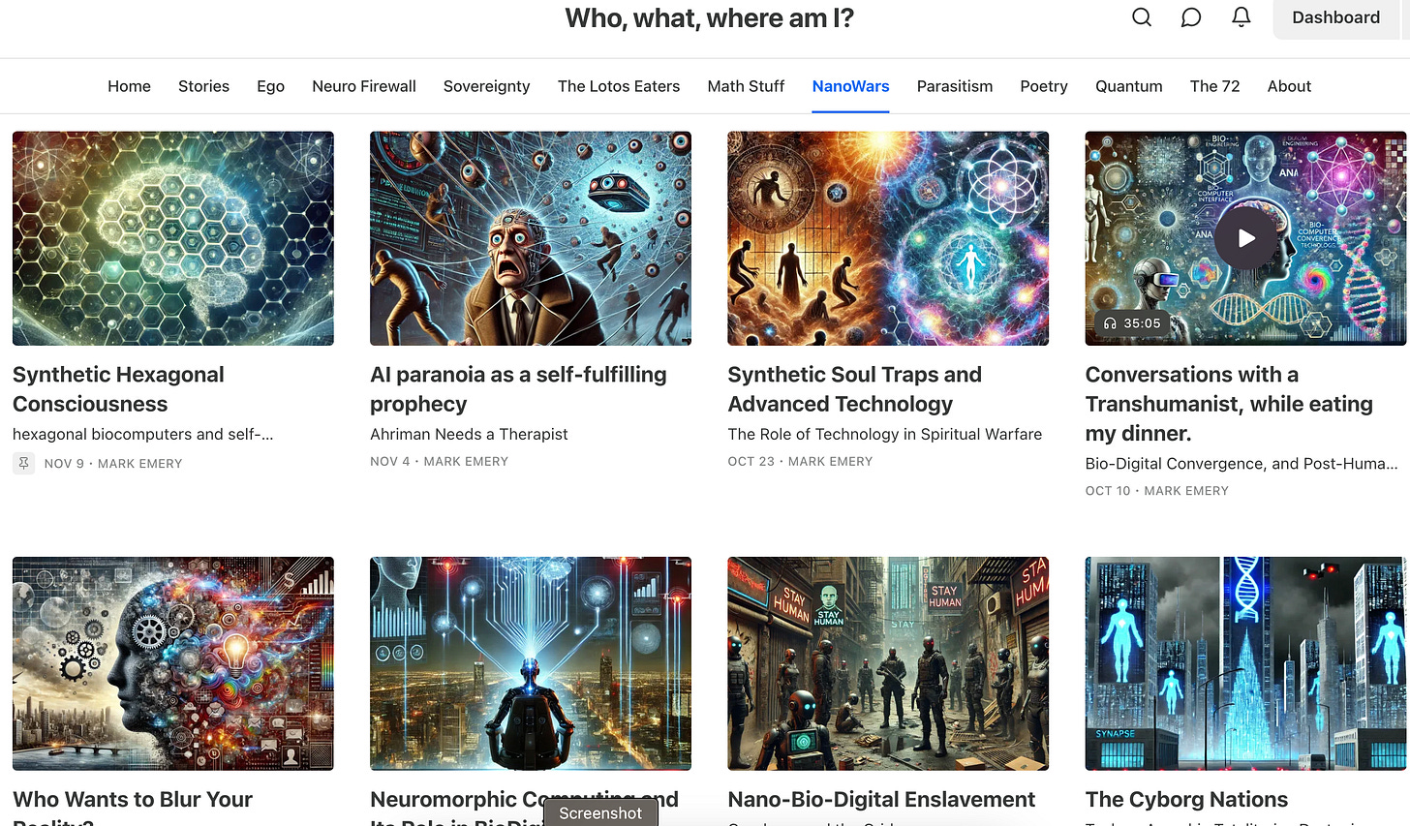
Task: Open Synthetic Hexagonal Consciousness article title
Action: 118,389
